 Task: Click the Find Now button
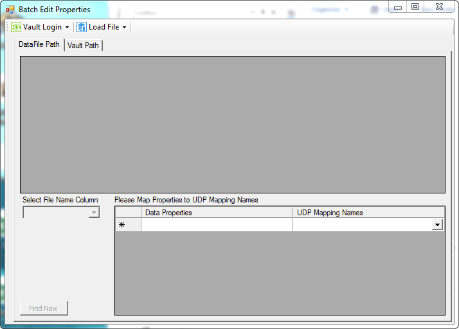pyautogui.click(x=44, y=308)
